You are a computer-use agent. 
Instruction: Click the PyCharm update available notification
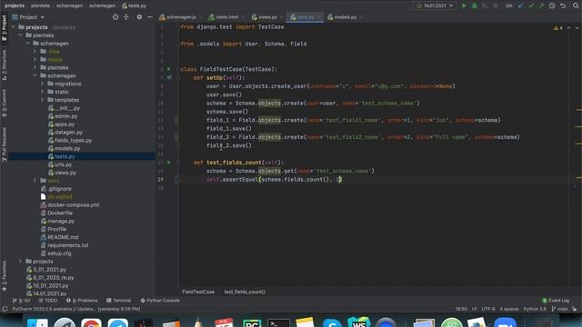click(x=76, y=309)
